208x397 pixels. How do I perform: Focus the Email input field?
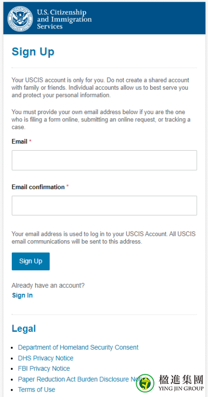point(104,160)
